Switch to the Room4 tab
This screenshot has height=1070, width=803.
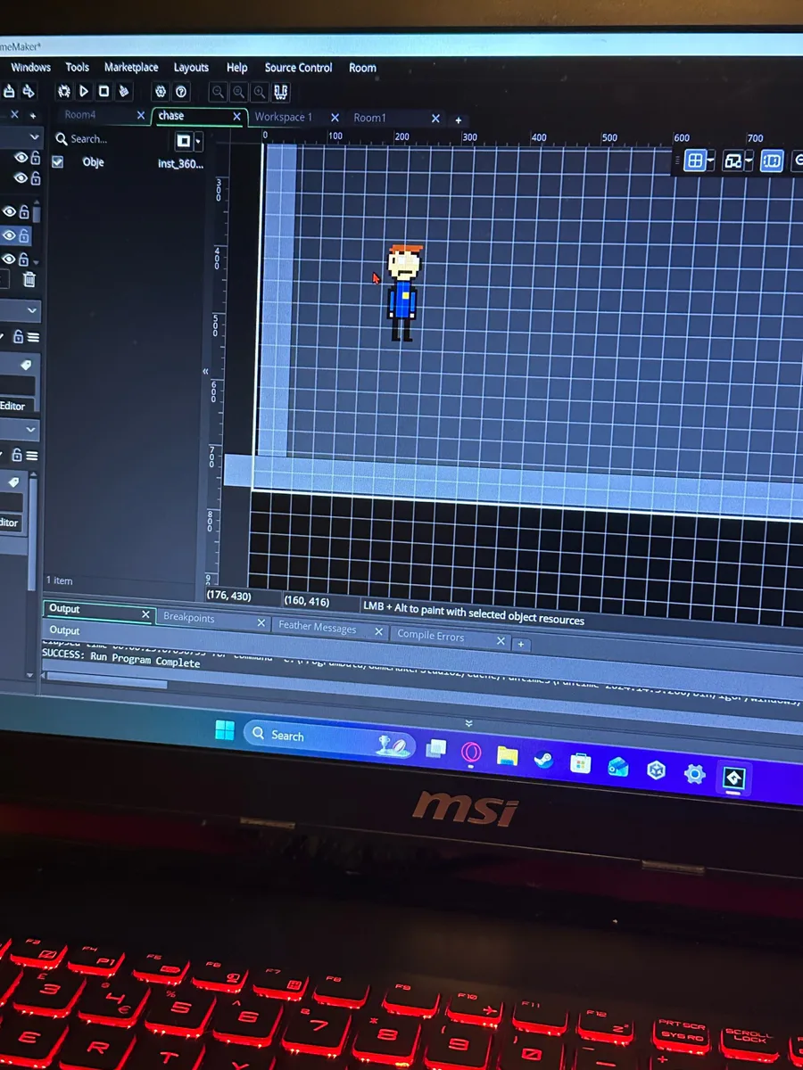click(x=80, y=115)
